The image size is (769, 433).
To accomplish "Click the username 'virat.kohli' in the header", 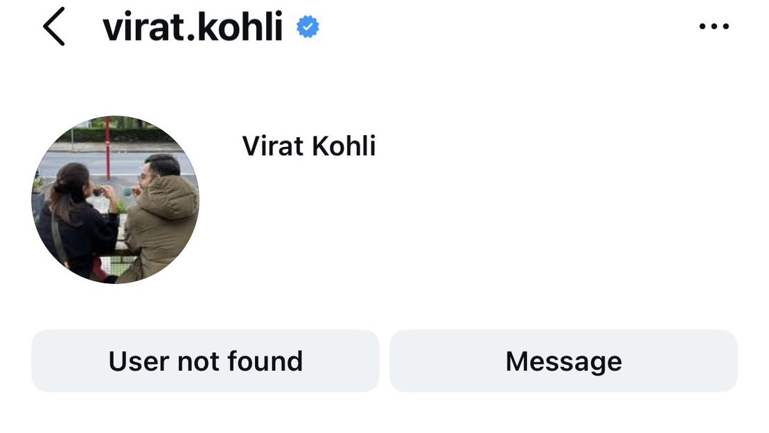I will coord(193,26).
